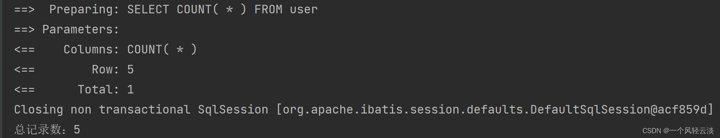Click the "Total:" label
This screenshot has width=720, height=138.
click(x=98, y=89)
